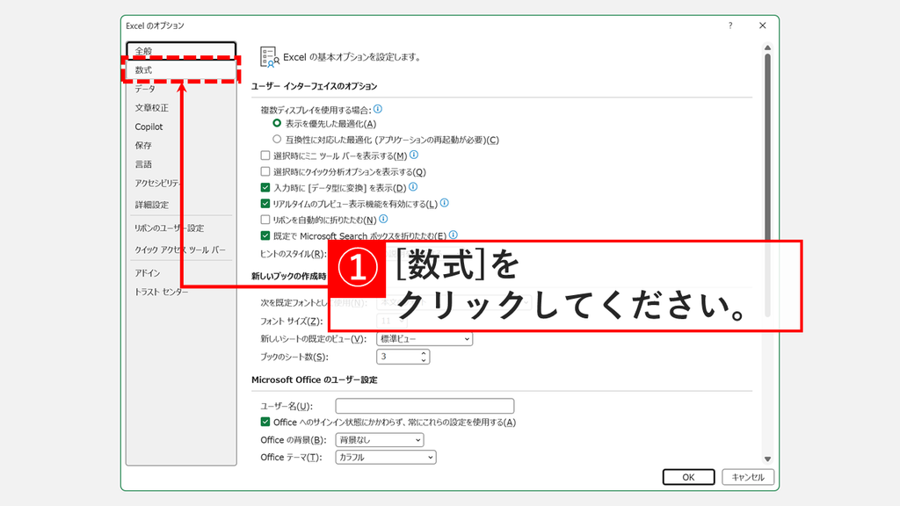
Task: Open the データ options category
Action: click(181, 89)
